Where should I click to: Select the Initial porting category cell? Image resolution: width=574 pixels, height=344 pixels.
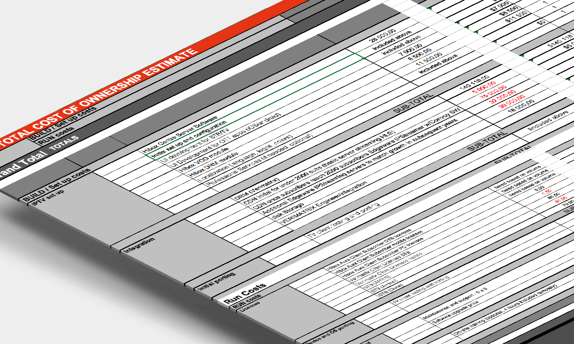(217, 281)
